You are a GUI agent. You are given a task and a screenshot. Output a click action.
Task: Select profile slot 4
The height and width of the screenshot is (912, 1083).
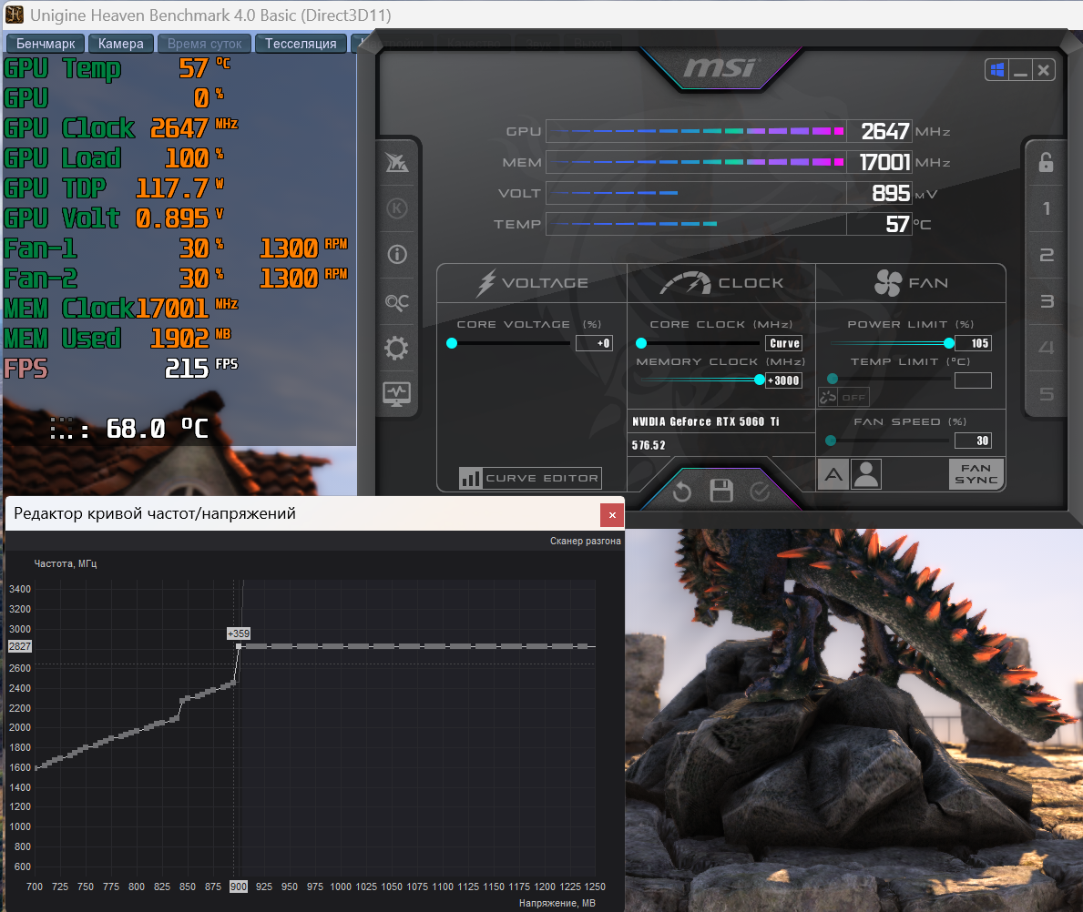tap(1047, 348)
